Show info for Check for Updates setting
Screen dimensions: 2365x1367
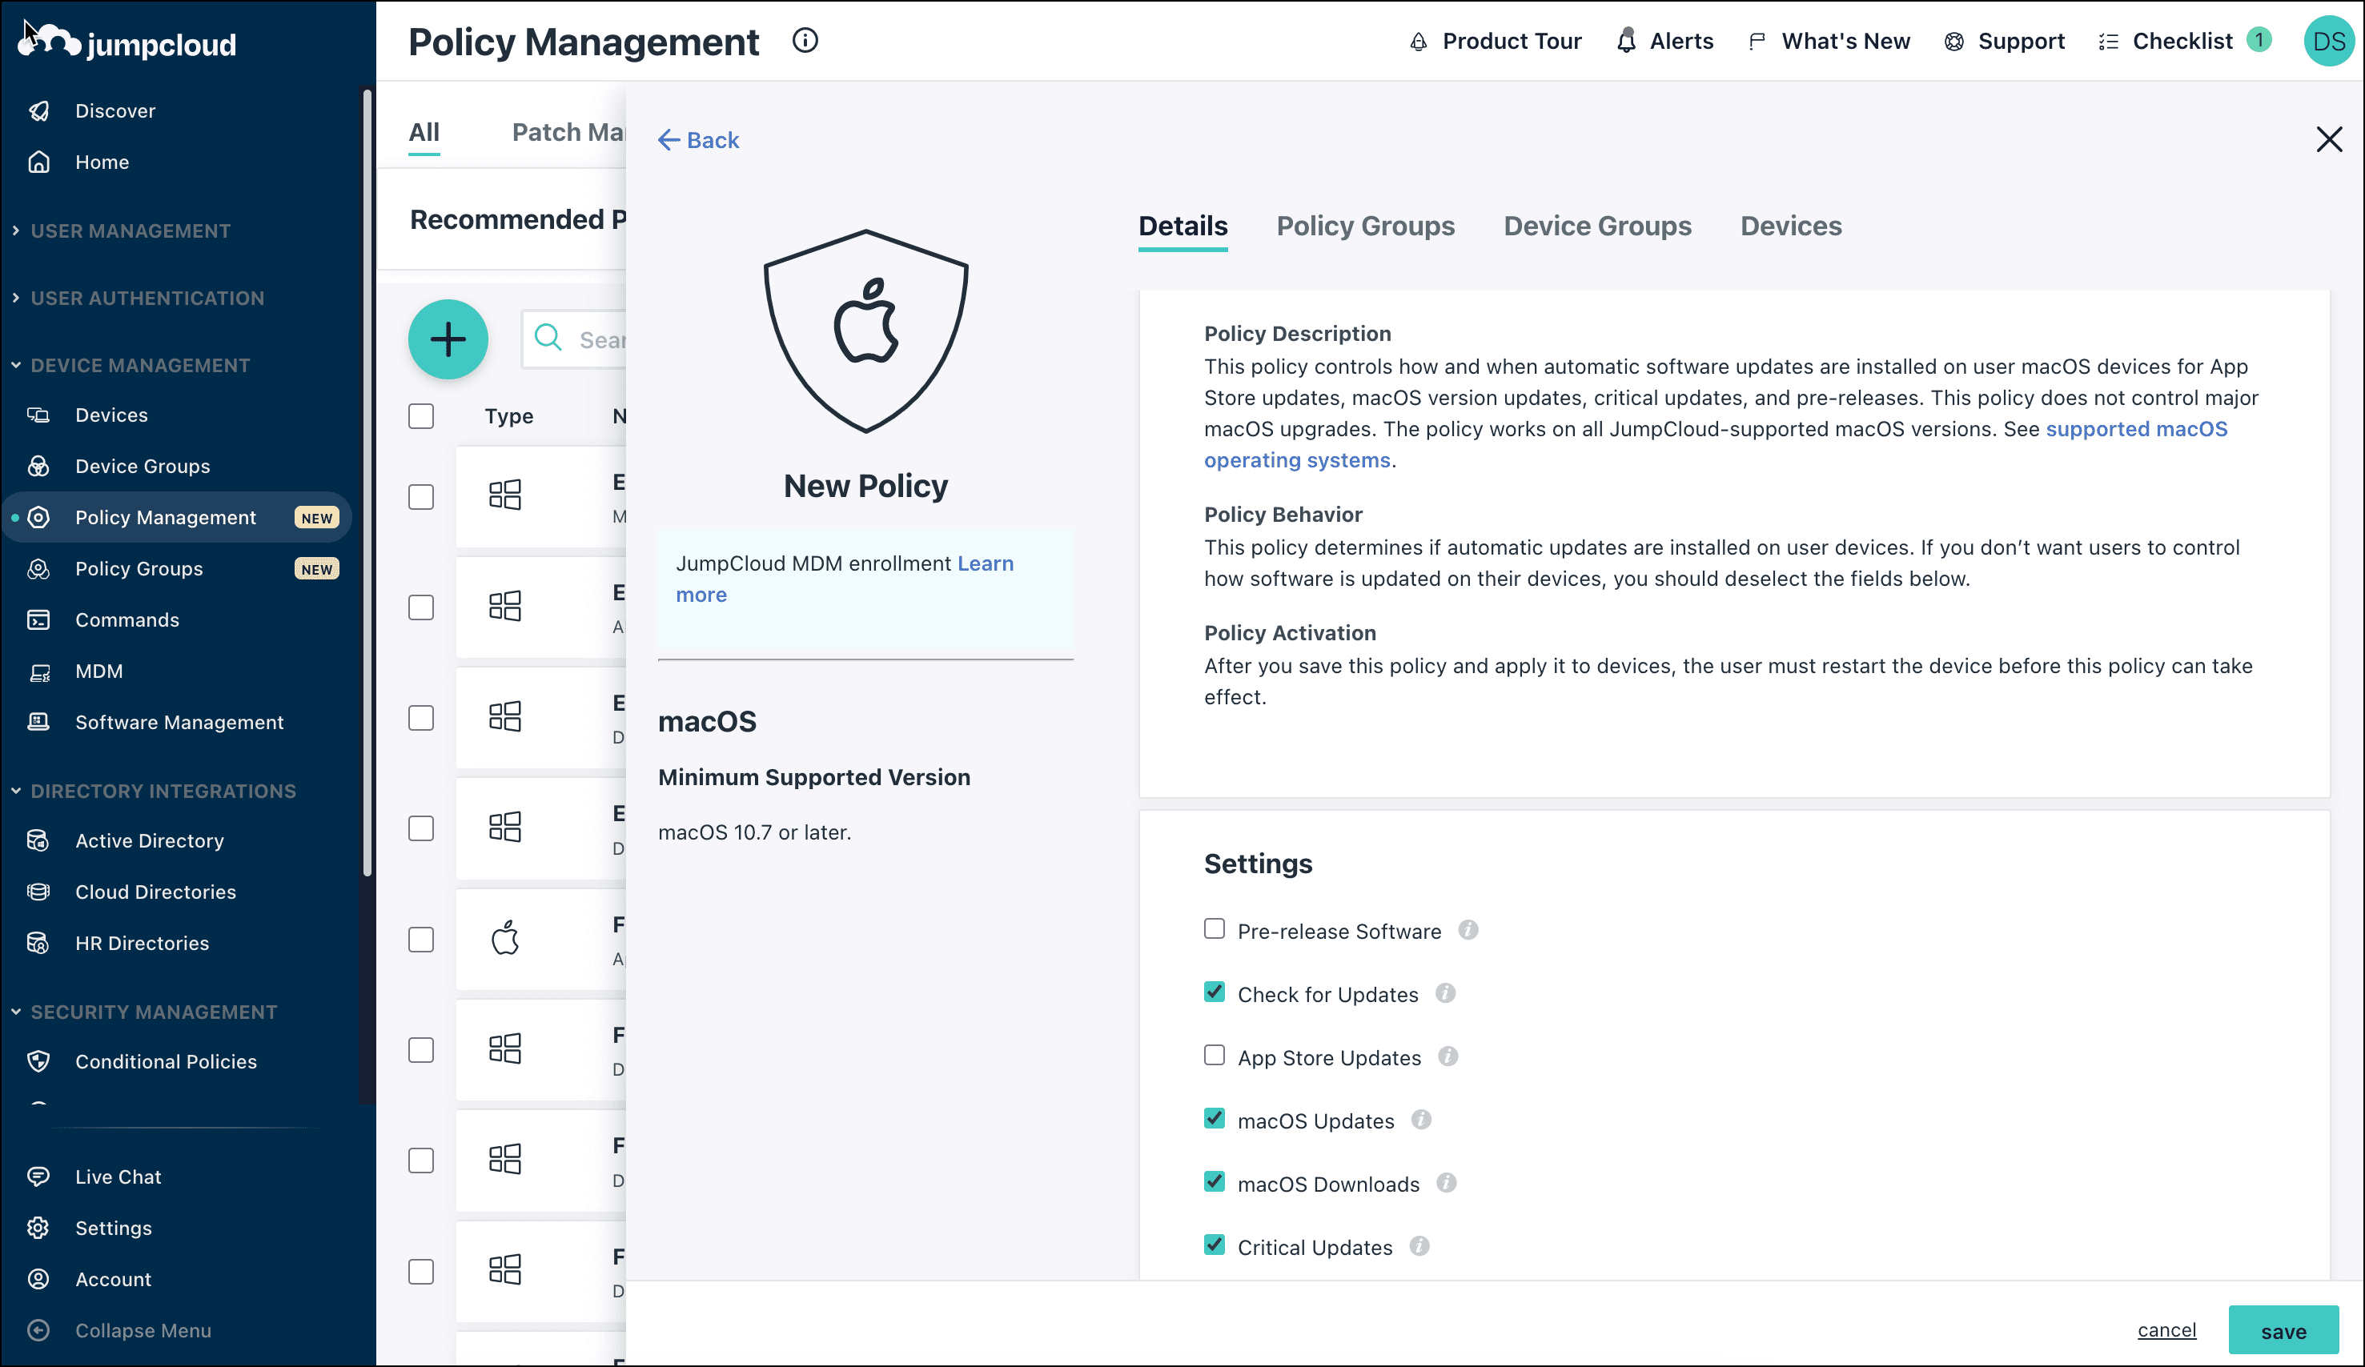[x=1445, y=993]
